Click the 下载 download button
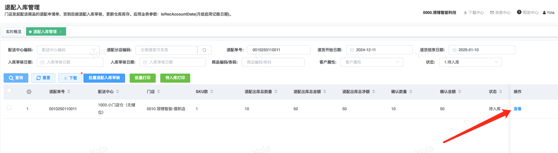The width and height of the screenshot is (558, 153). click(x=70, y=78)
